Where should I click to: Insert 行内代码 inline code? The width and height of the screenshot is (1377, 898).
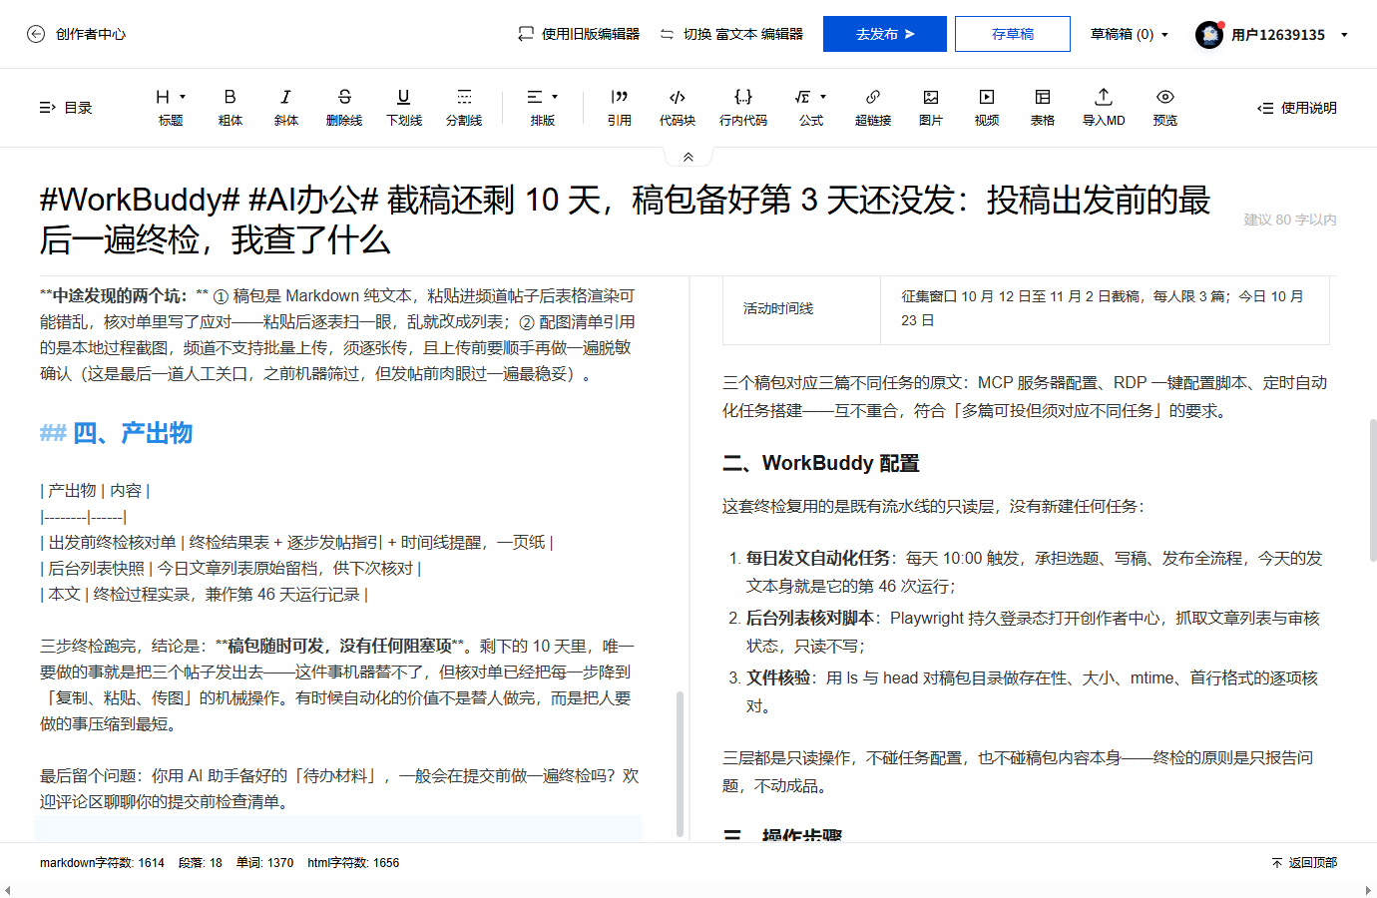pyautogui.click(x=743, y=108)
